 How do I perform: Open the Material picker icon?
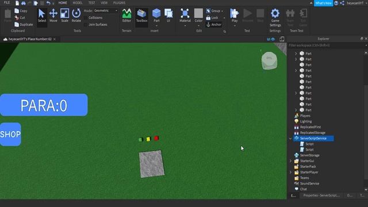coord(185,14)
